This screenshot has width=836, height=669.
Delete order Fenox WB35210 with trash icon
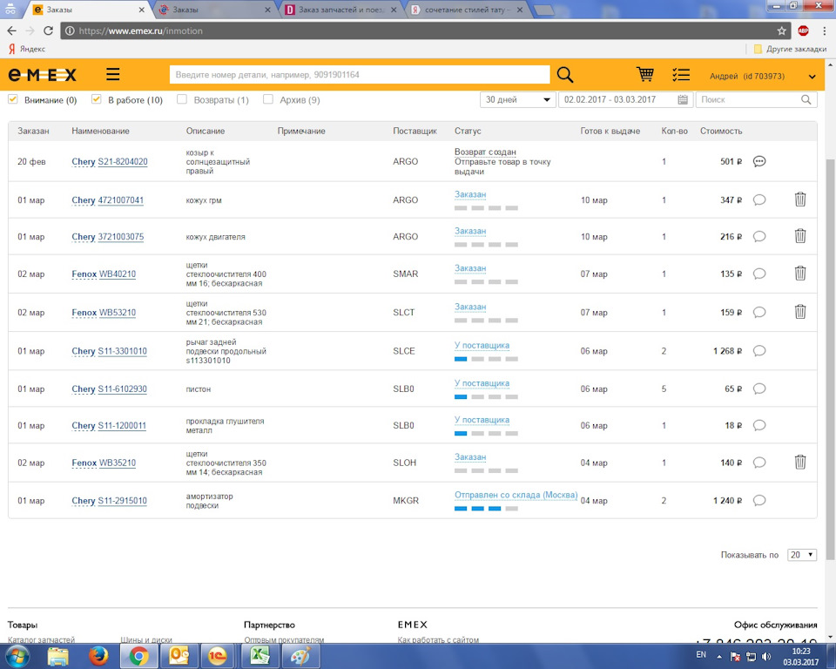[x=800, y=462]
